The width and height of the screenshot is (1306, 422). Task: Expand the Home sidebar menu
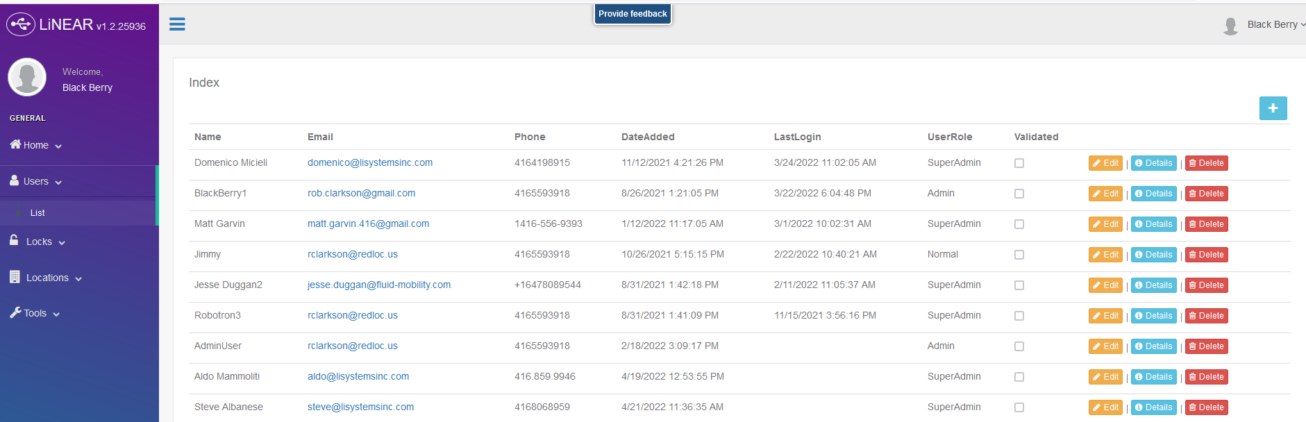pyautogui.click(x=36, y=146)
